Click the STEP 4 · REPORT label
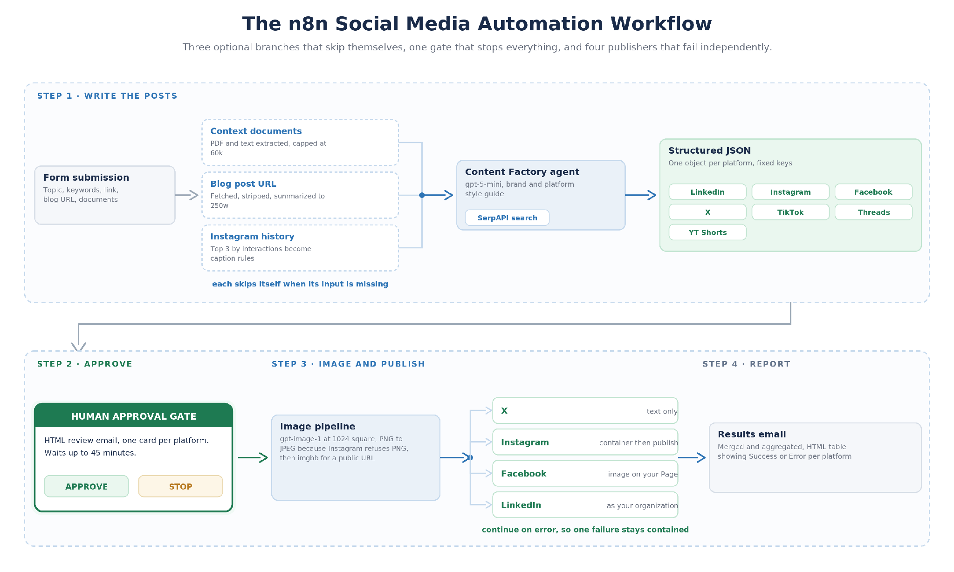The image size is (954, 572). 746,364
